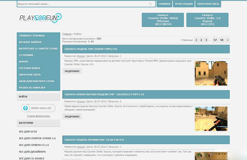Screen dimensions: 247x160
Task: Select category ВСЕ ДЛЯ ДИЗАЙНЕРА
Action: click(32, 152)
